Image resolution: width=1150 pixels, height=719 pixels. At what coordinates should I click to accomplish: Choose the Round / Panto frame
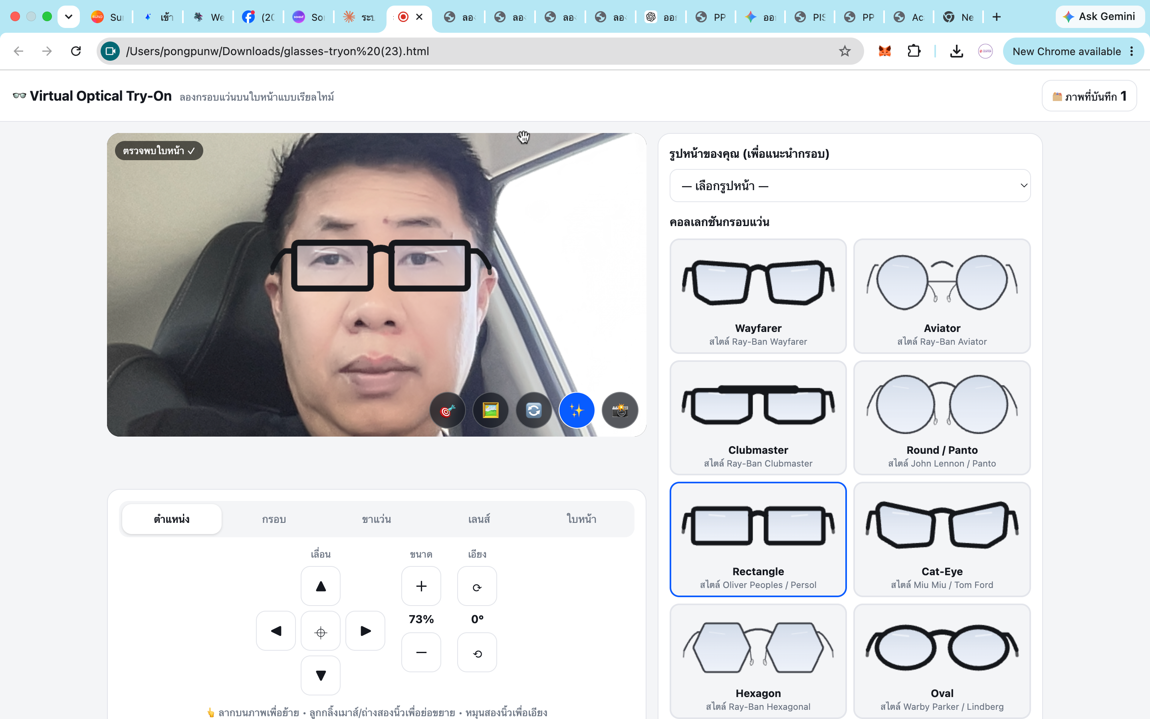pyautogui.click(x=942, y=417)
